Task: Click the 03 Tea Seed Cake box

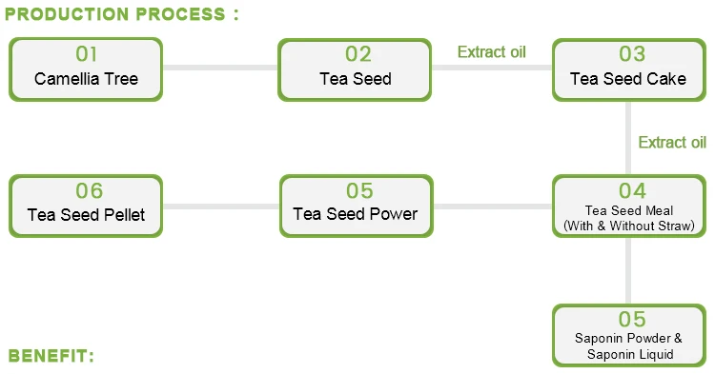Action: (x=629, y=69)
